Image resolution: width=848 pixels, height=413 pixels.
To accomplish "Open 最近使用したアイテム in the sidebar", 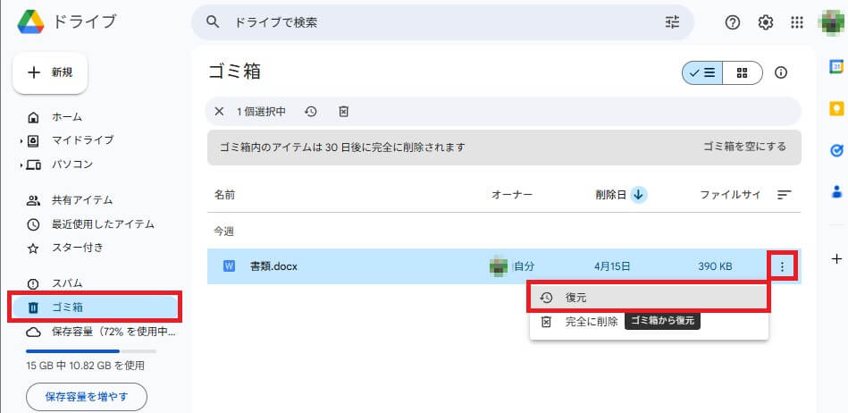I will click(x=103, y=224).
